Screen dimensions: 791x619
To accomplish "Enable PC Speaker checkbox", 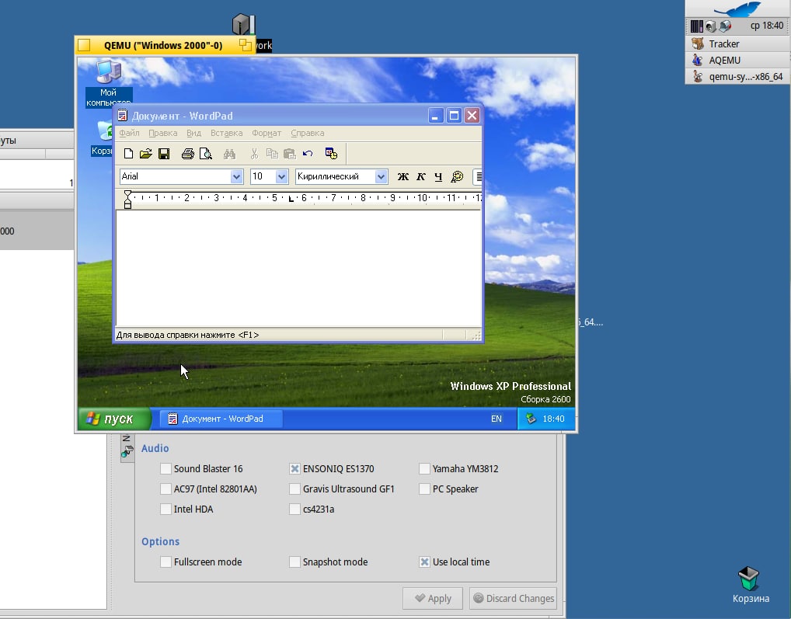I will [424, 489].
